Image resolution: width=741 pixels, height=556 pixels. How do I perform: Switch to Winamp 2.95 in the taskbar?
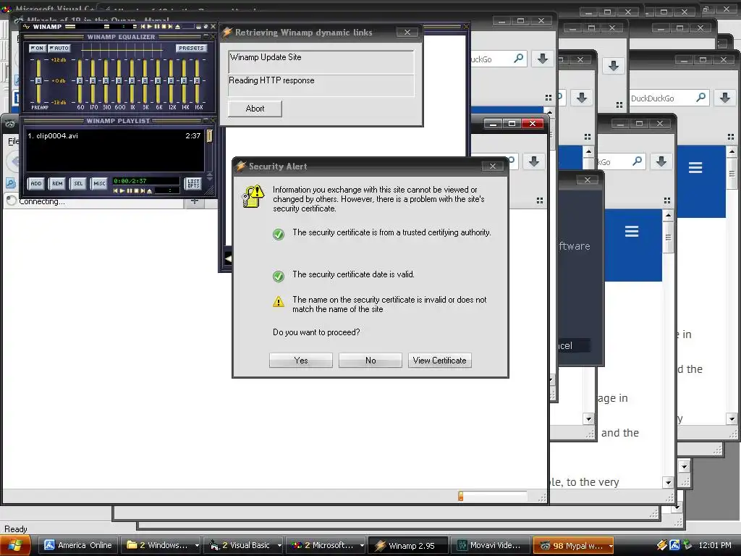coord(408,545)
